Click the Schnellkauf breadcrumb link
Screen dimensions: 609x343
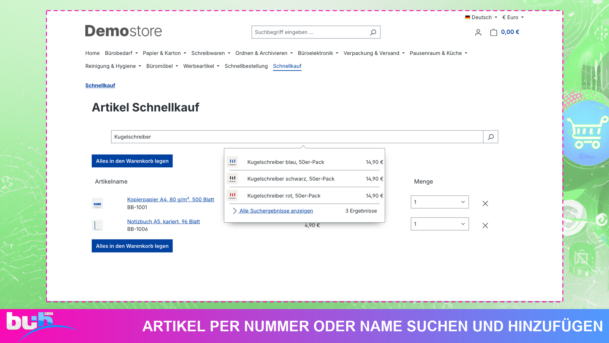[100, 85]
